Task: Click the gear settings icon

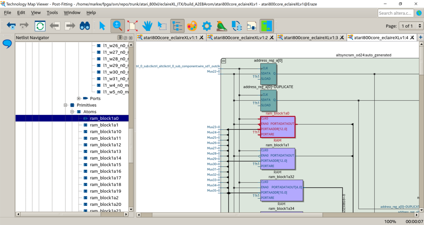Action: (x=207, y=26)
